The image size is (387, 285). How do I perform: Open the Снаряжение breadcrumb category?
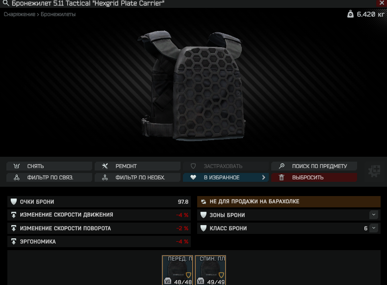(x=20, y=14)
